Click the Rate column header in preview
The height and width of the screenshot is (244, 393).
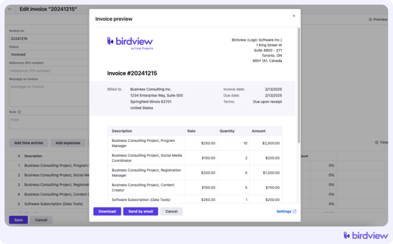(191, 131)
